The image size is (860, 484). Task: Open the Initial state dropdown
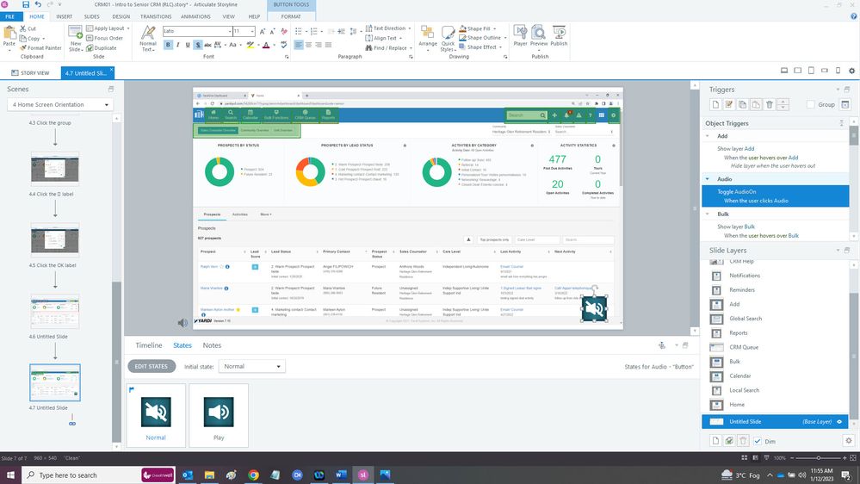[x=251, y=367]
